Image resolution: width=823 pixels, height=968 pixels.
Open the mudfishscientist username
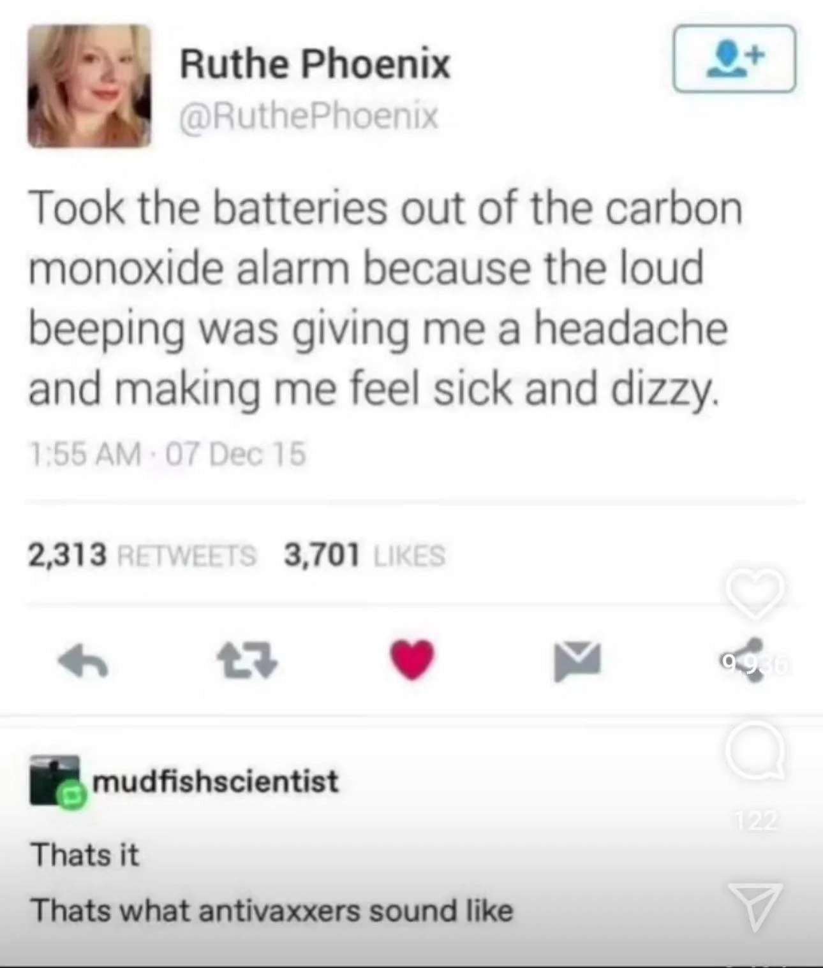(x=216, y=781)
